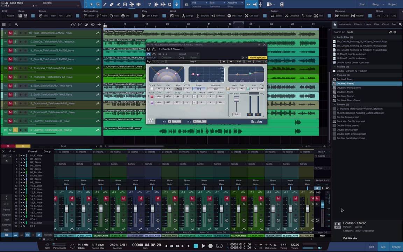Select the Eraser tool

coord(112,4)
